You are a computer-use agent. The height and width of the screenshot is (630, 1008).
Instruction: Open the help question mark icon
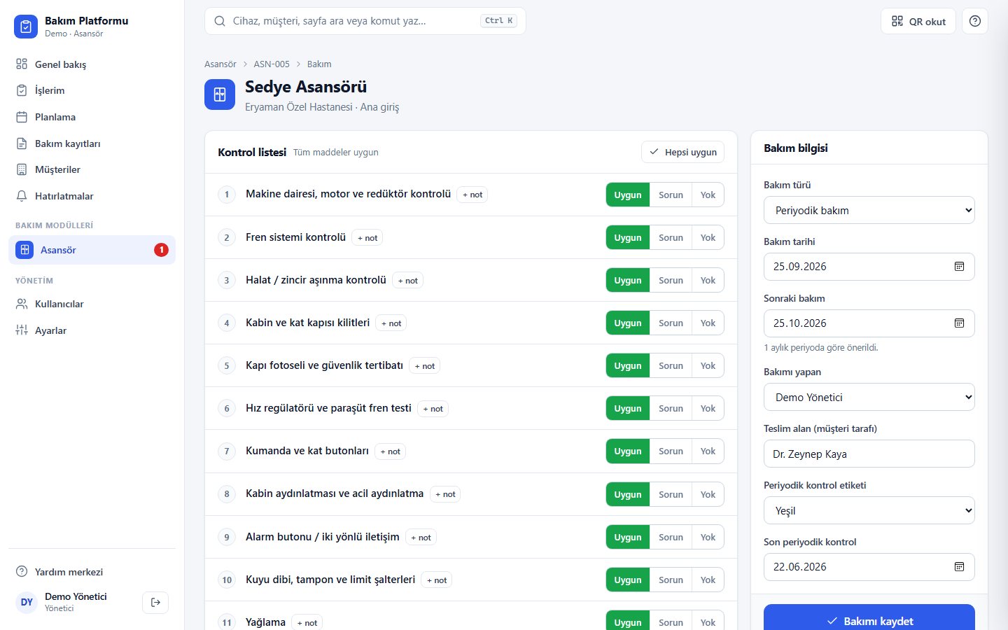975,21
